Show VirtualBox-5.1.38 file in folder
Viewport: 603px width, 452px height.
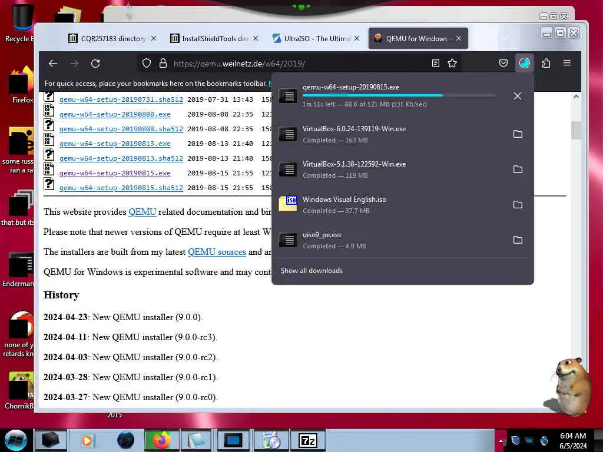[518, 169]
